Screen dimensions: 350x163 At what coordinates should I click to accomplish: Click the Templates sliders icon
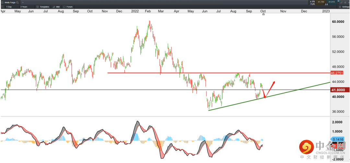click(38, 7)
